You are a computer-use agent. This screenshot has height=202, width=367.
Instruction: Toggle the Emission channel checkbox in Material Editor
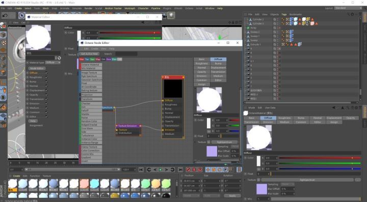(46, 103)
